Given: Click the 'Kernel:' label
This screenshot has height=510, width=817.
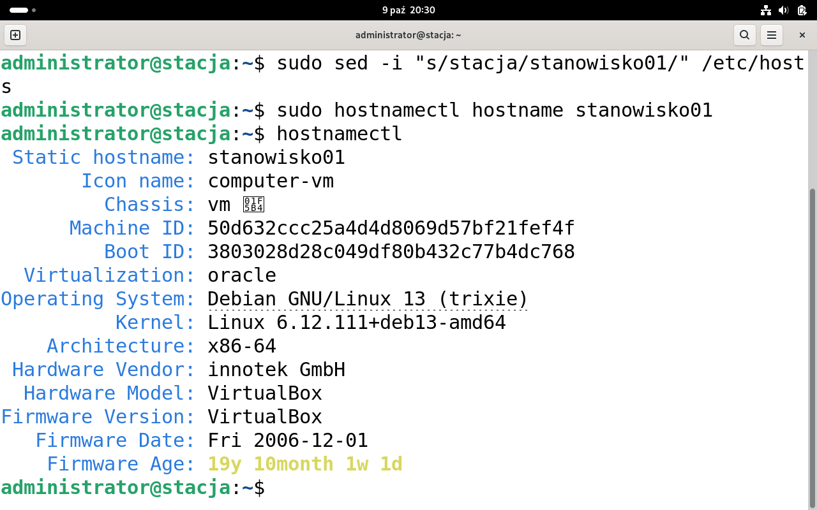Looking at the screenshot, I should coord(155,323).
